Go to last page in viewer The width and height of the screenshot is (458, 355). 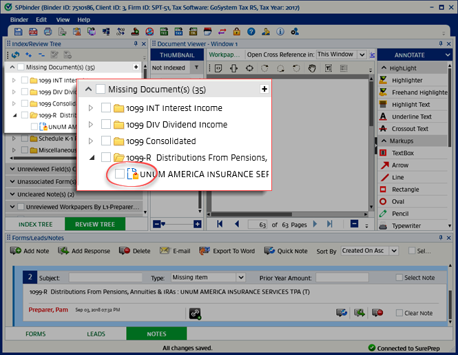(330, 224)
